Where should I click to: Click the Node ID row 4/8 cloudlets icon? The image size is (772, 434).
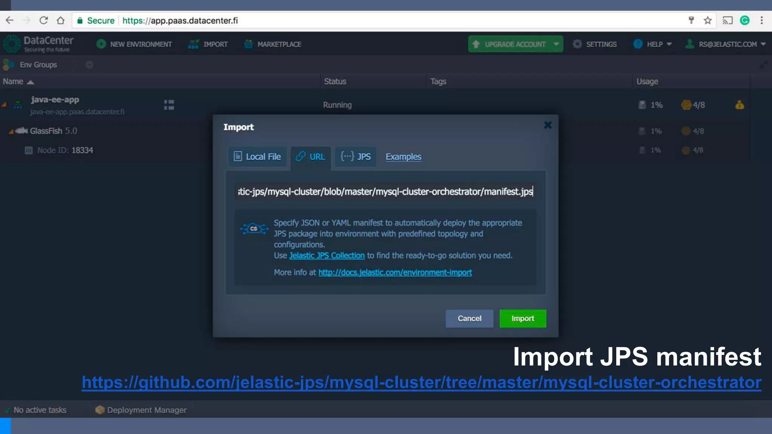click(x=686, y=150)
